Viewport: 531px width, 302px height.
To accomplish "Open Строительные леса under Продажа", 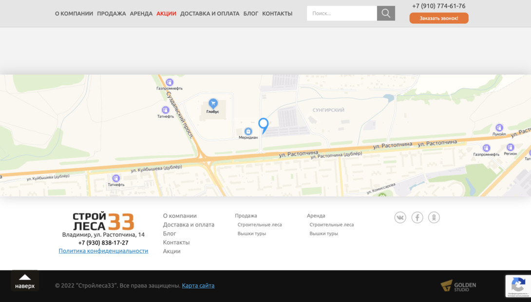I will point(260,225).
